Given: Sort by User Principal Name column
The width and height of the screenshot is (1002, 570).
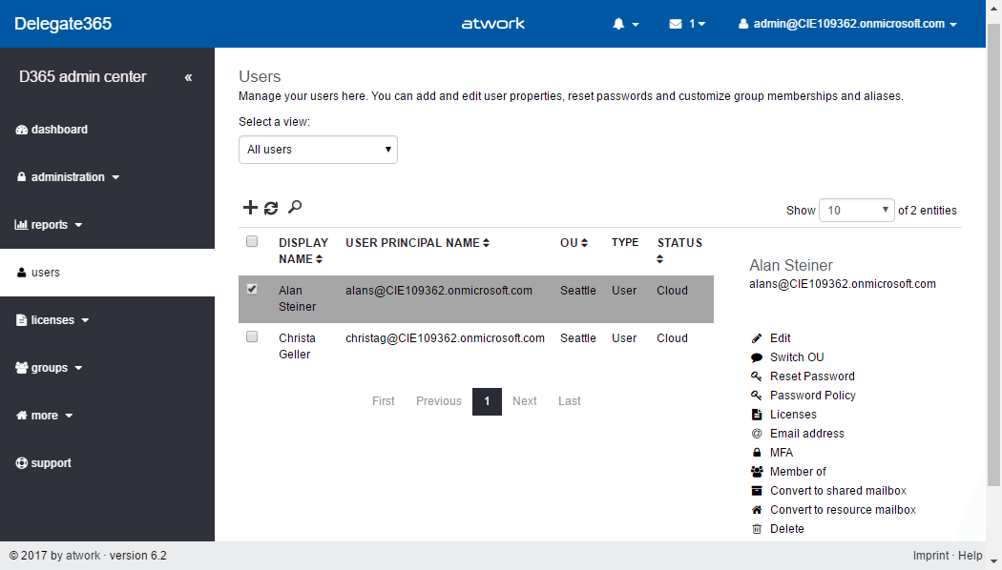Looking at the screenshot, I should pos(417,243).
